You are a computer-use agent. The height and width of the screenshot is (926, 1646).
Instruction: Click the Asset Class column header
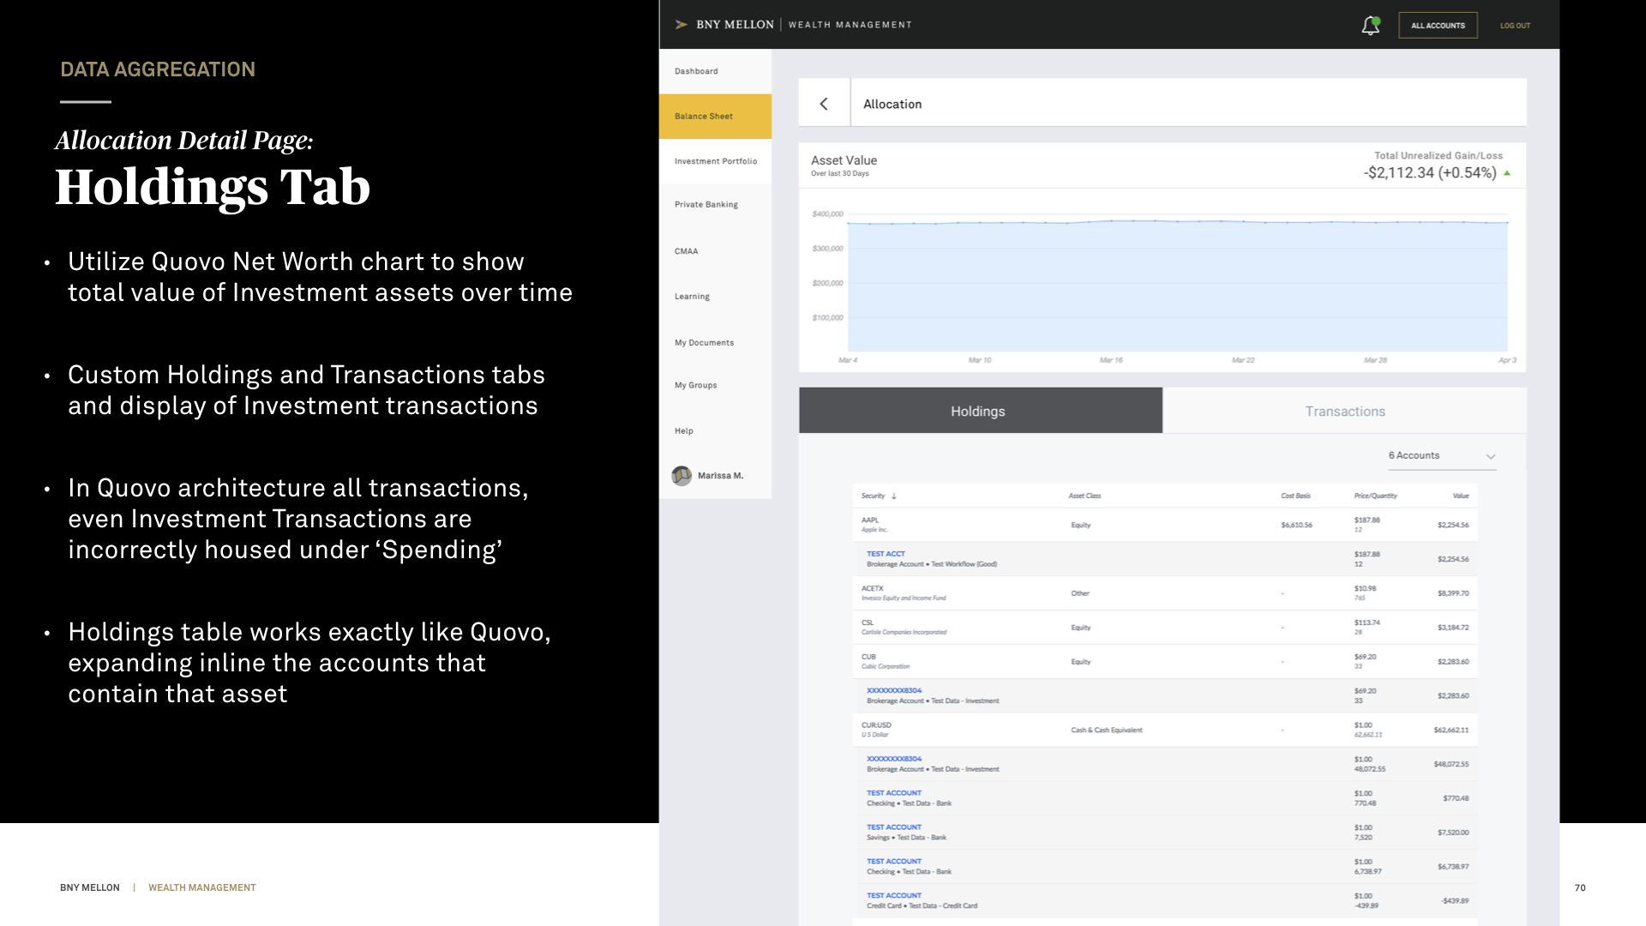click(x=1084, y=496)
